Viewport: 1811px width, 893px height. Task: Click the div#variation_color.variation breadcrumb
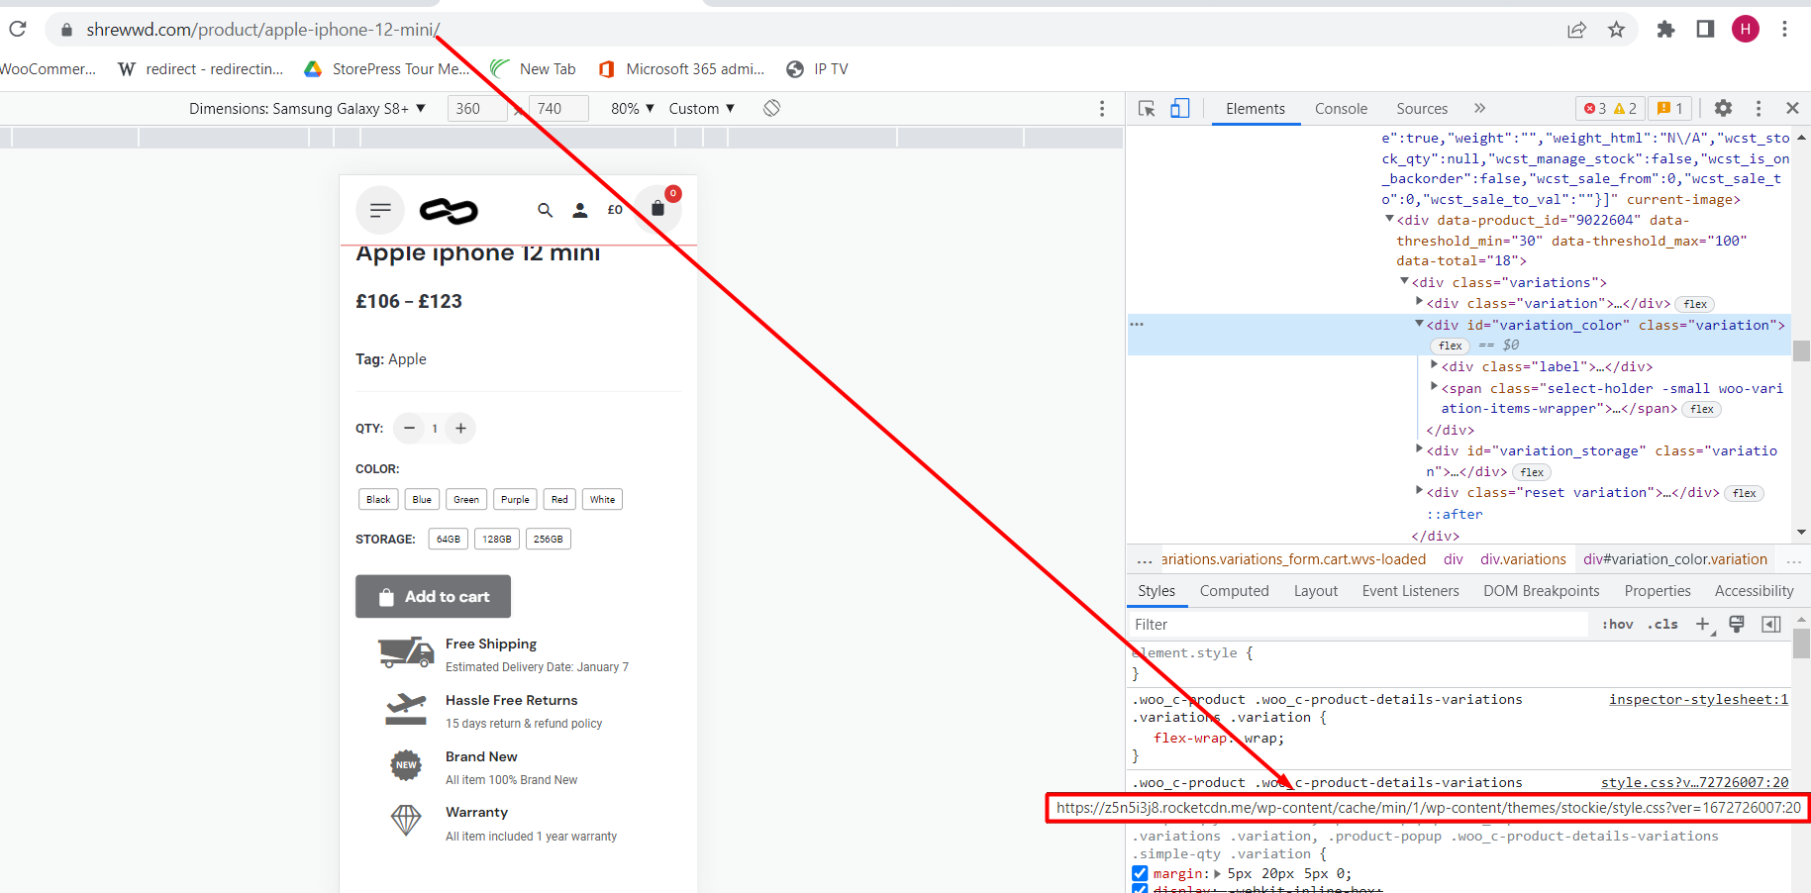[1675, 559]
